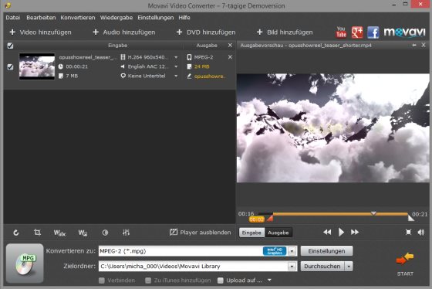Screen dimensions: 432x289
Task: Enable the Upload auf checkbox
Action: click(x=220, y=280)
